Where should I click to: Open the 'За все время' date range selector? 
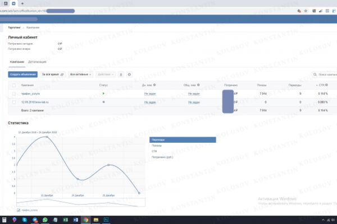click(53, 74)
